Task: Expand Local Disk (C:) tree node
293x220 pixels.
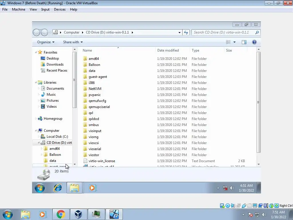Action: click(39, 137)
